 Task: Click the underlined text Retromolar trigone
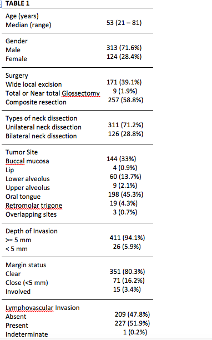point(34,206)
